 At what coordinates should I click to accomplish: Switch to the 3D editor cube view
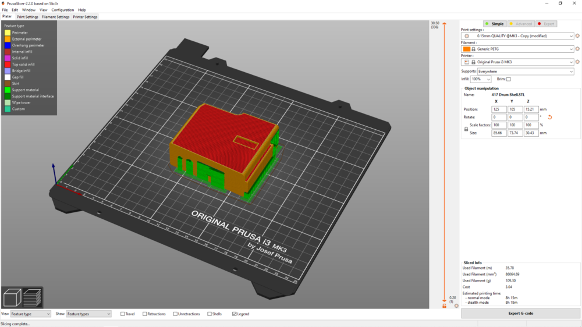(x=12, y=299)
